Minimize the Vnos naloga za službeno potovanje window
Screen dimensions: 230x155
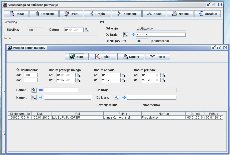click(209, 4)
